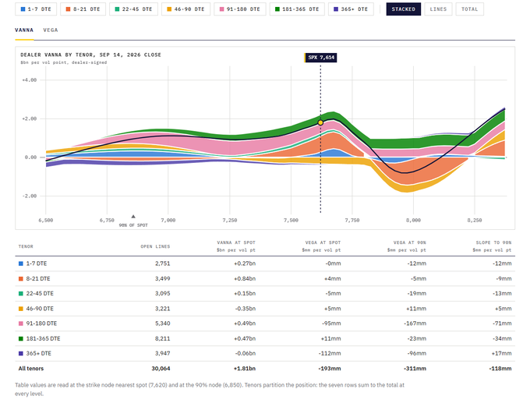Click the +4.00 y-axis label

29,80
